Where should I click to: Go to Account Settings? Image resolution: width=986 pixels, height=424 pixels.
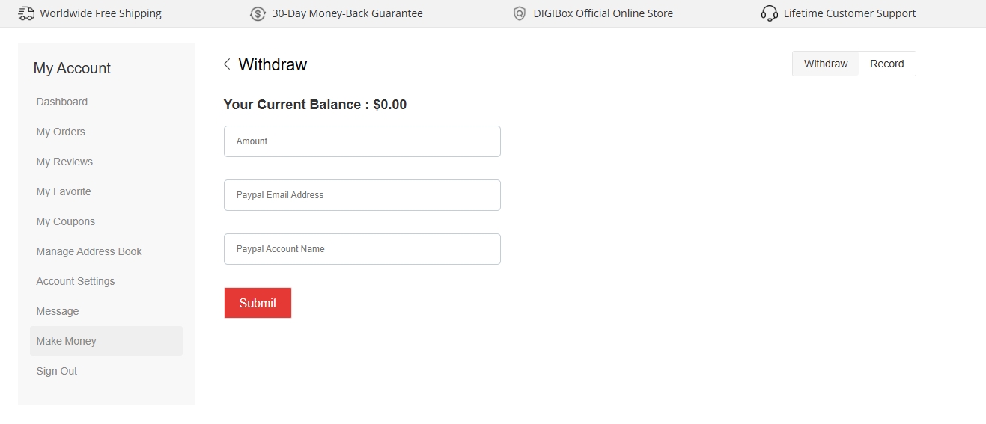coord(76,281)
